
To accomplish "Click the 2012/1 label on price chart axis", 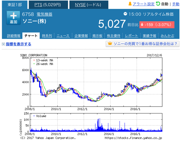I will click(x=82, y=109).
